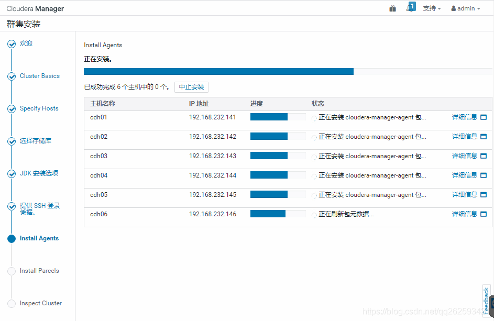Click the checkmark icon next to JDK 安装选项
Screen dimensions: 494x321
12,174
